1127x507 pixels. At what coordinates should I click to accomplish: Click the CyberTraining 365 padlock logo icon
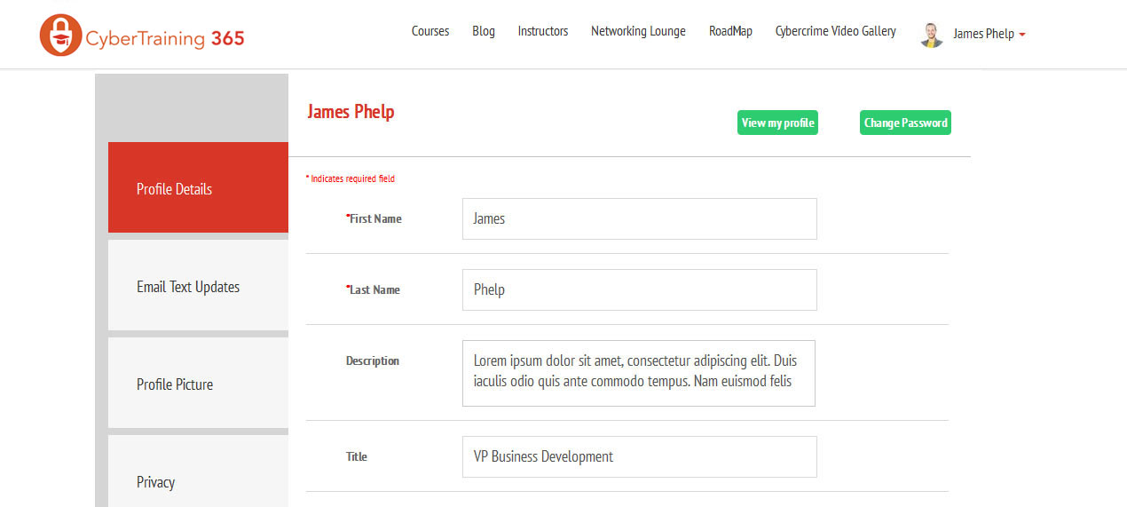60,35
